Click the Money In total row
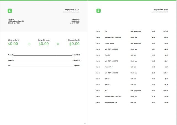 (44, 55)
